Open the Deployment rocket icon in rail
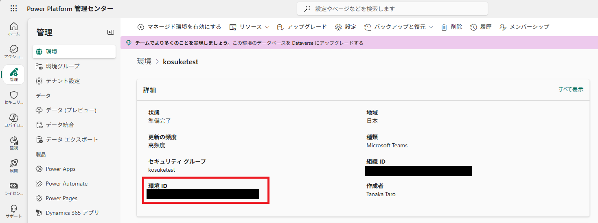The width and height of the screenshot is (598, 223). 14,166
